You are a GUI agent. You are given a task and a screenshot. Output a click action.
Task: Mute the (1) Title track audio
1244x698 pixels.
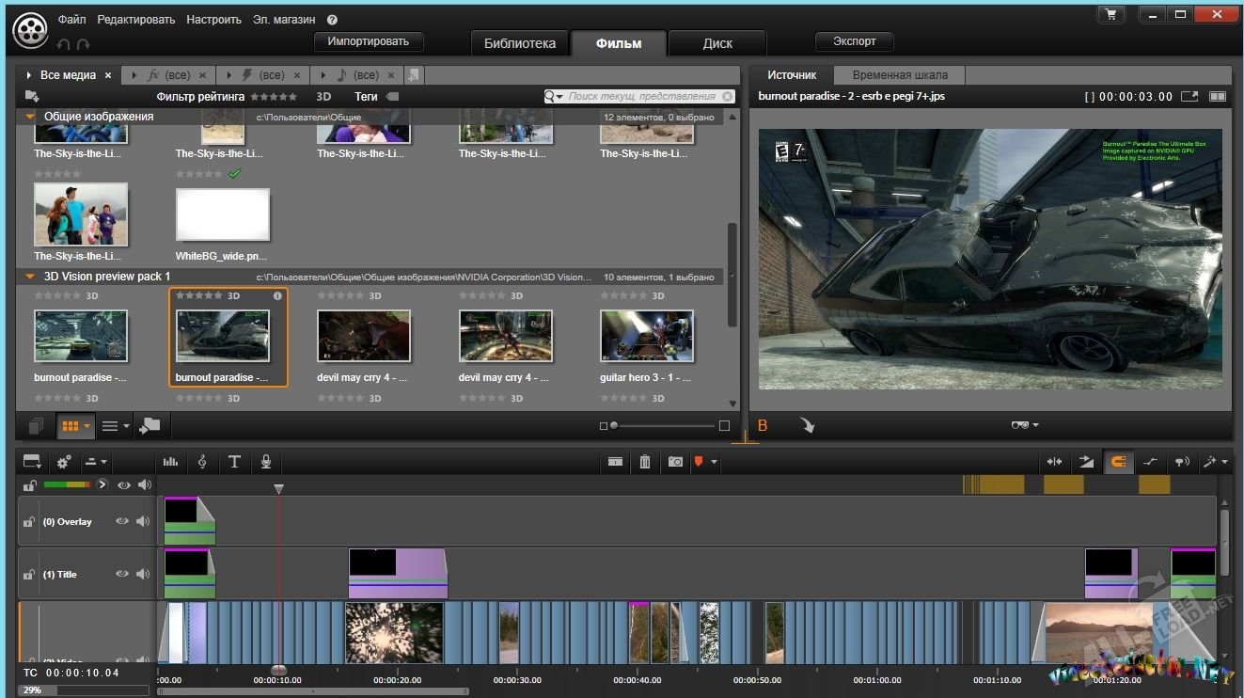point(143,574)
